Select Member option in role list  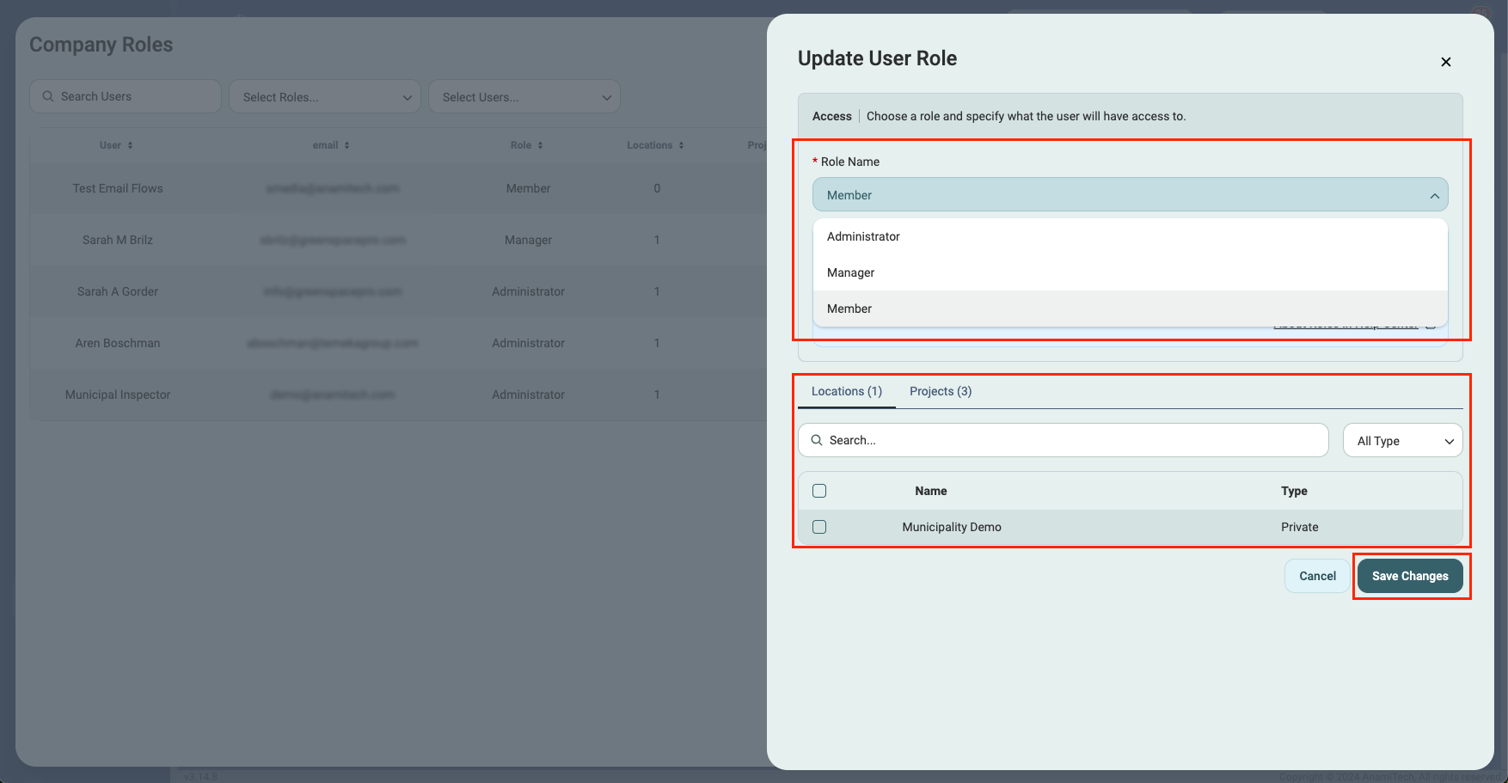point(849,309)
